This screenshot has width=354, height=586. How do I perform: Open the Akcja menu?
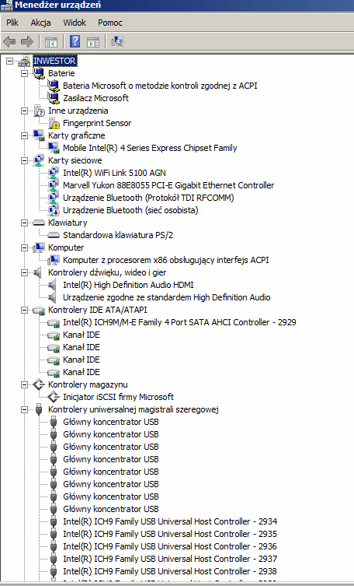pos(40,23)
